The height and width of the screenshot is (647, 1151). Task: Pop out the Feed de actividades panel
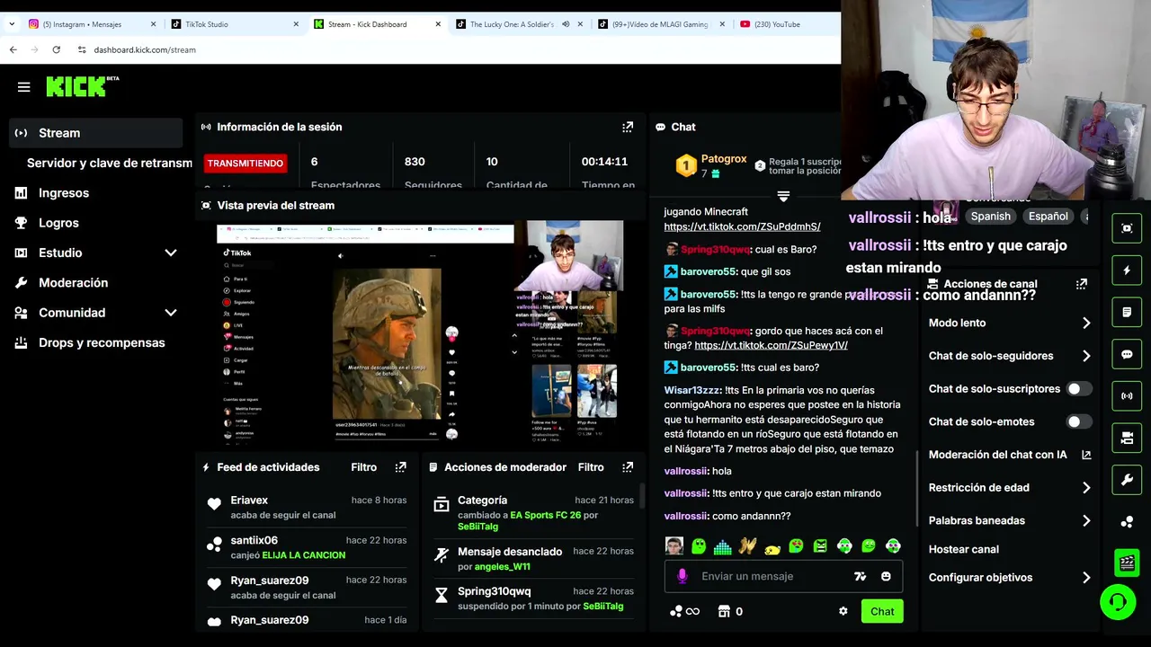401,467
